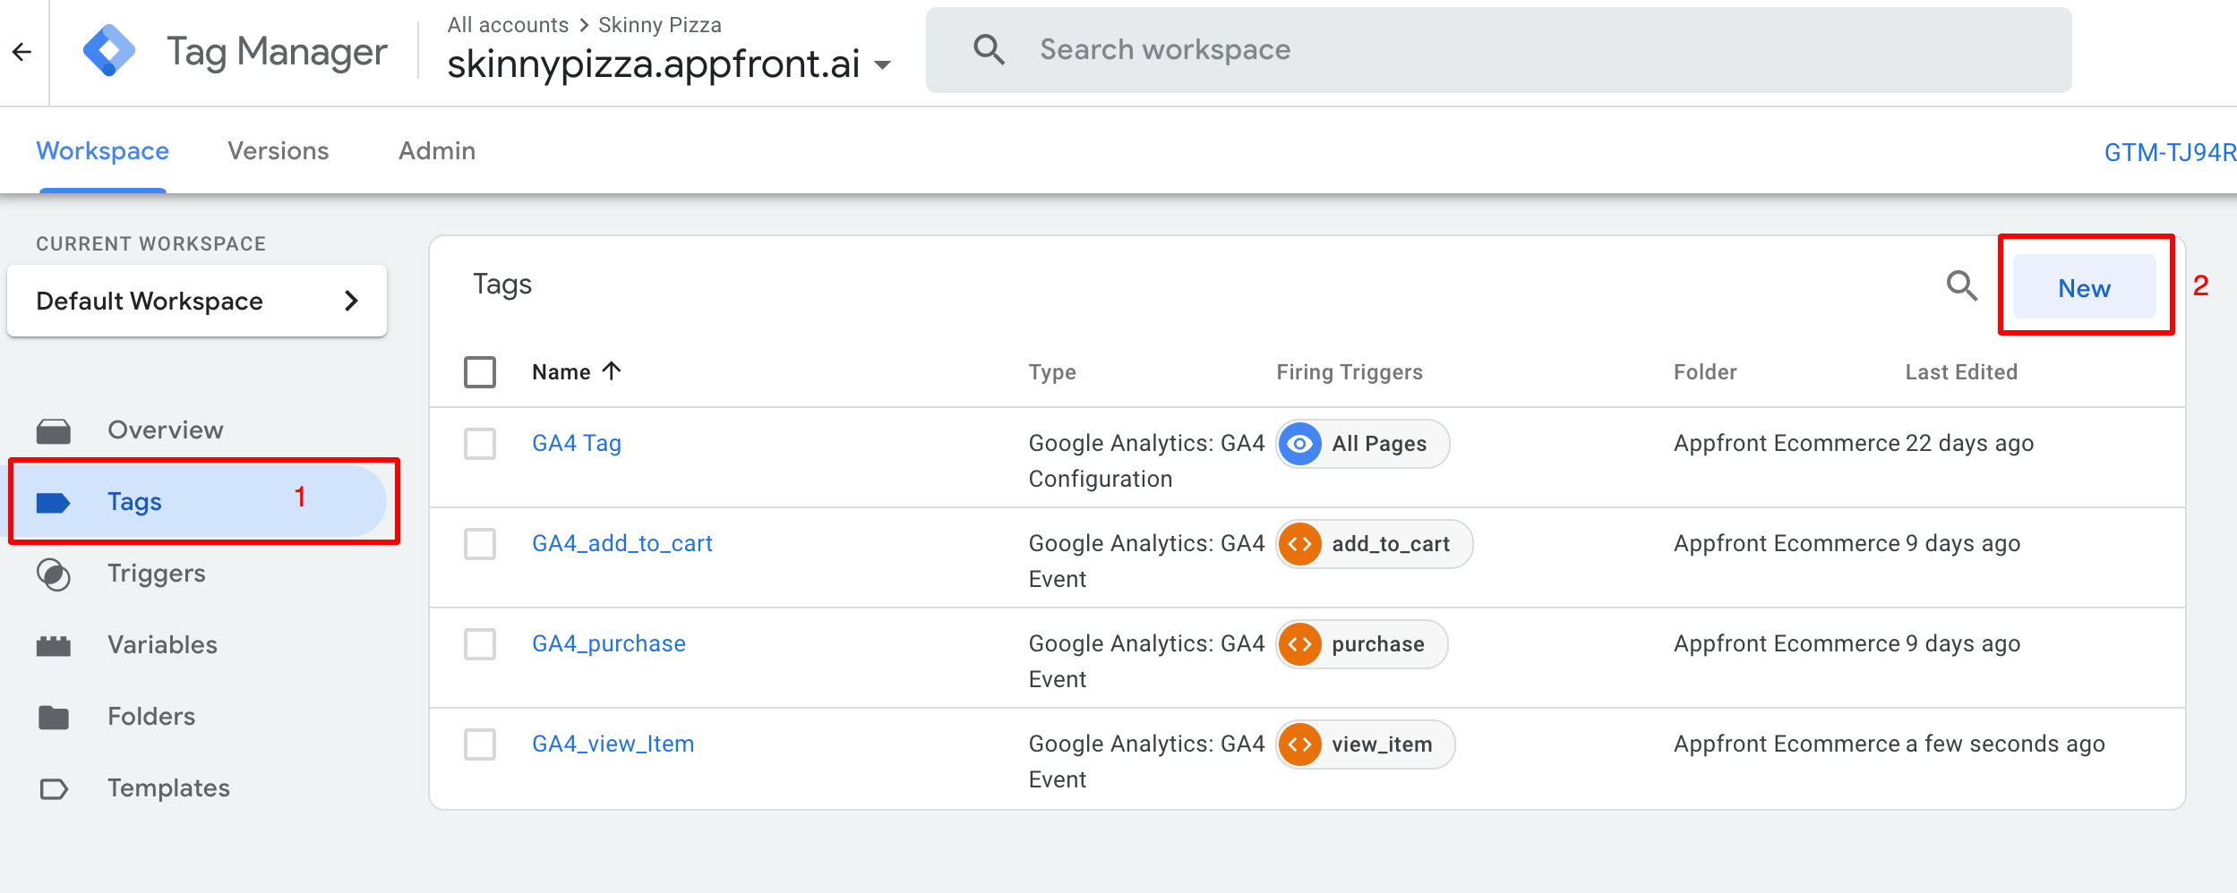Click the Tags panel heading

coord(502,285)
